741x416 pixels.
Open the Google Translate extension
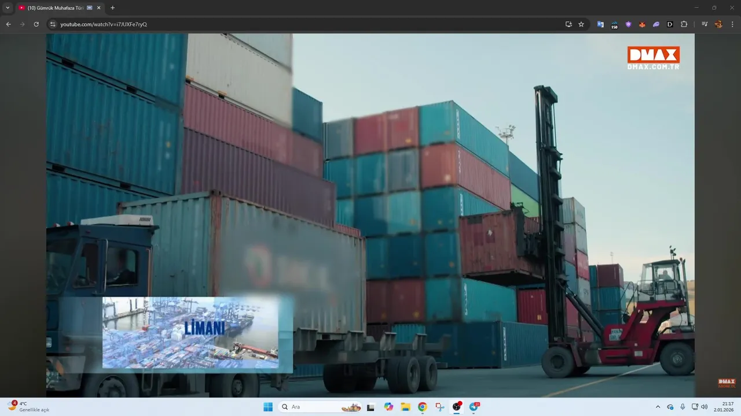(x=600, y=24)
